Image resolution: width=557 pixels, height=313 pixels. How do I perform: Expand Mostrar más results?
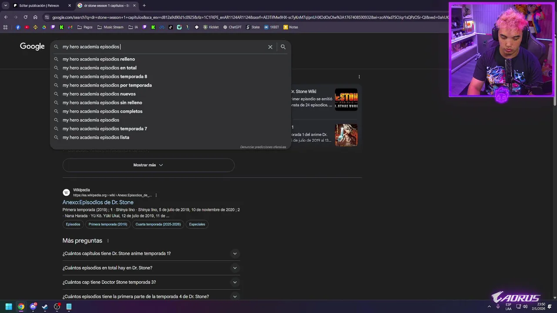148,165
